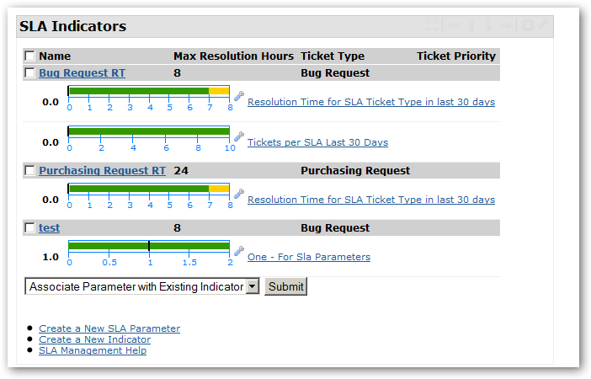Image resolution: width=591 pixels, height=379 pixels.
Task: Click wrench icon beside Bug Request Resolution Time indicator
Action: tap(238, 97)
